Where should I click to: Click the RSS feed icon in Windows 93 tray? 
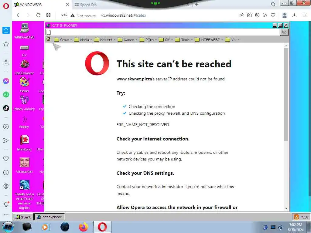click(x=296, y=217)
